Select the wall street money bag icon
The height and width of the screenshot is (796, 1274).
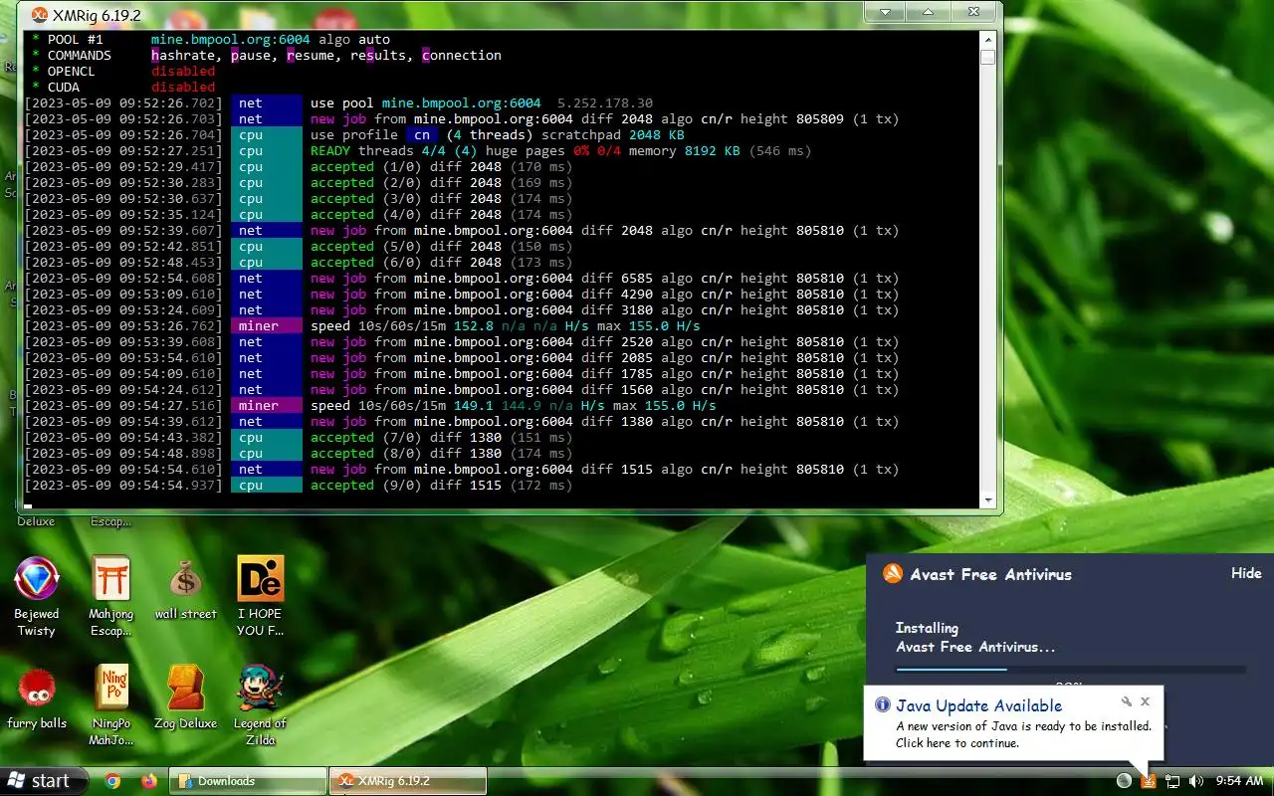pyautogui.click(x=186, y=578)
